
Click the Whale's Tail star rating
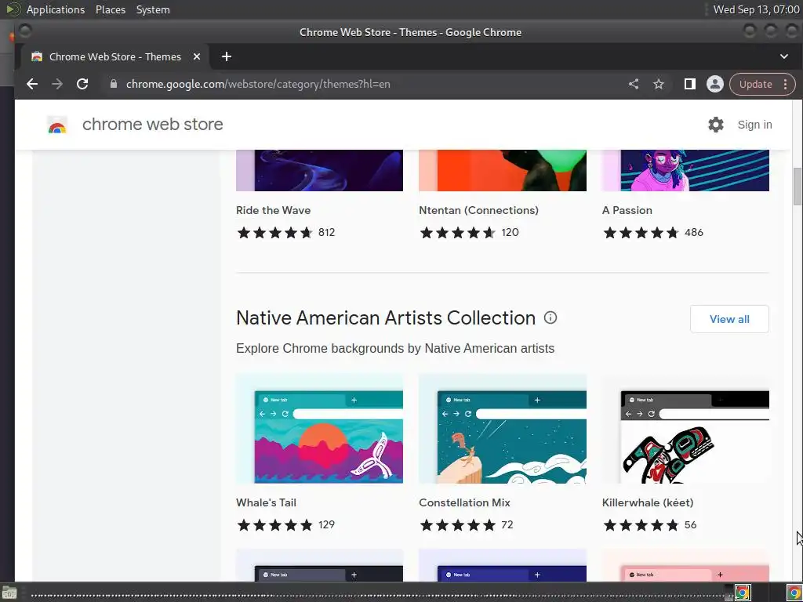274,525
